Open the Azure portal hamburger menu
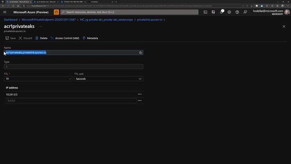291x164 pixels. [x=5, y=12]
